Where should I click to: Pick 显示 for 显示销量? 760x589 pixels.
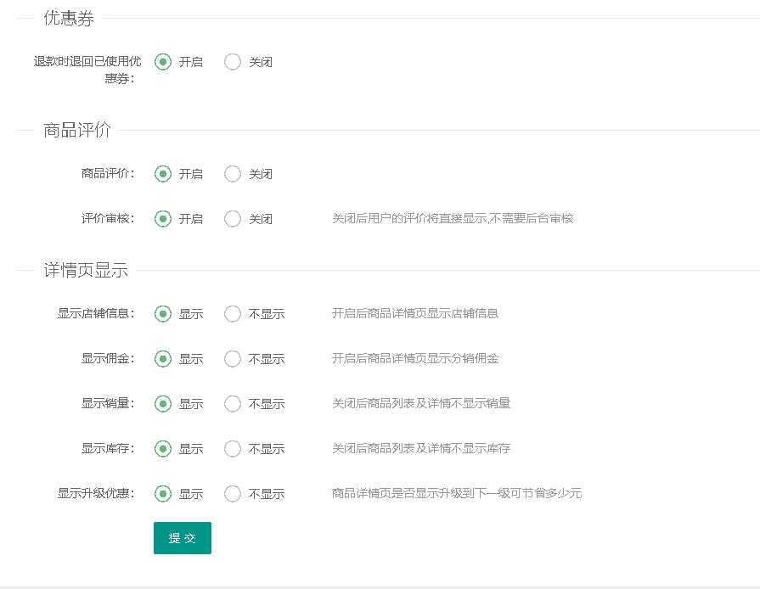point(163,404)
